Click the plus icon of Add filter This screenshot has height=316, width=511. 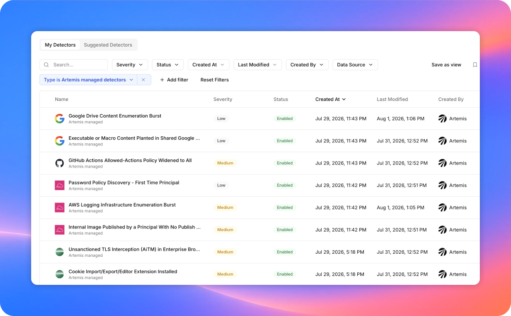162,80
